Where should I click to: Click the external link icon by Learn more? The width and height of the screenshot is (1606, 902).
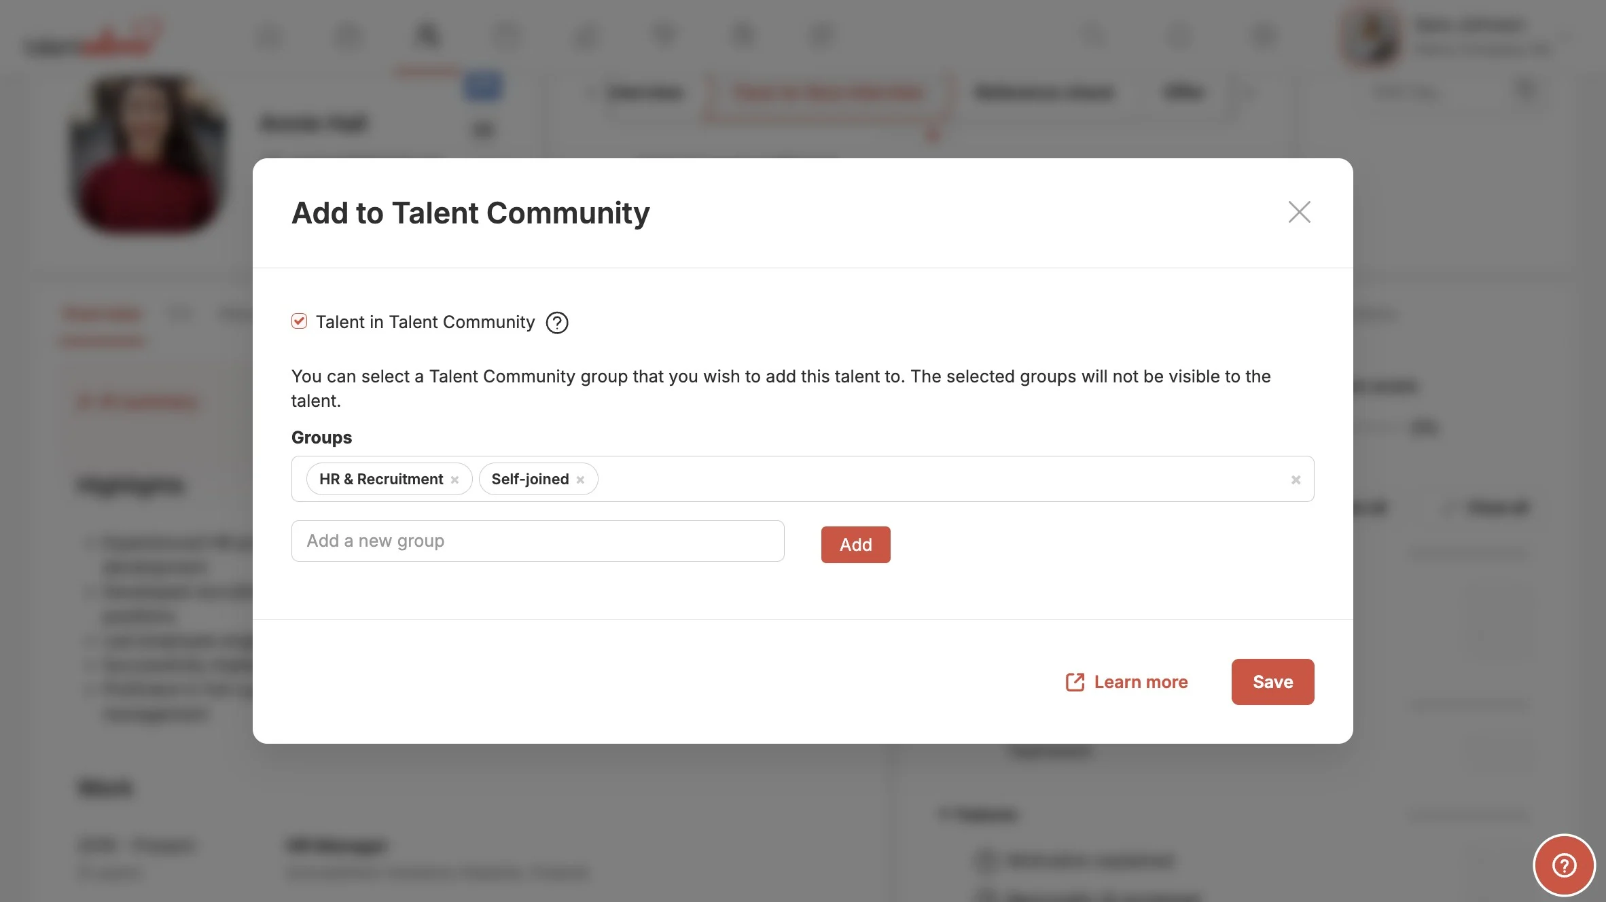[1075, 682]
